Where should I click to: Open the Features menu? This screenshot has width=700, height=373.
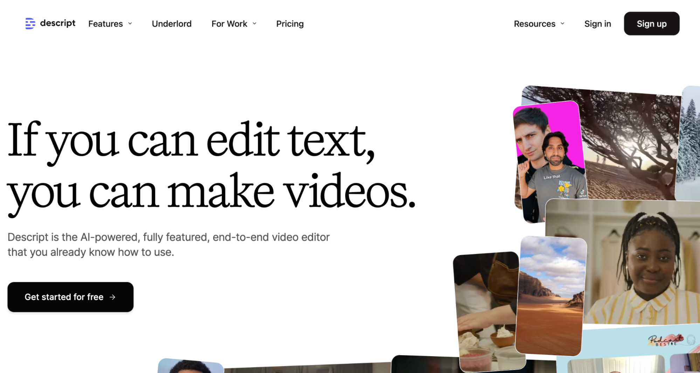(x=110, y=23)
